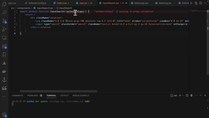
Task: Open the Extensions view
Action: pyautogui.click(x=4, y=46)
